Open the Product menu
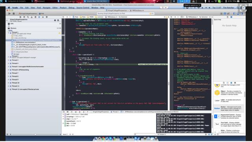 63,8
